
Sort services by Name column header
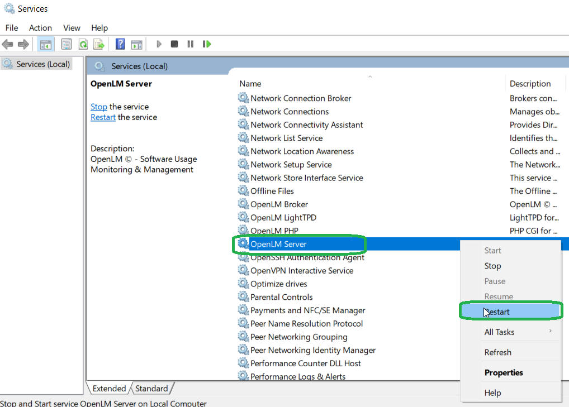(250, 84)
